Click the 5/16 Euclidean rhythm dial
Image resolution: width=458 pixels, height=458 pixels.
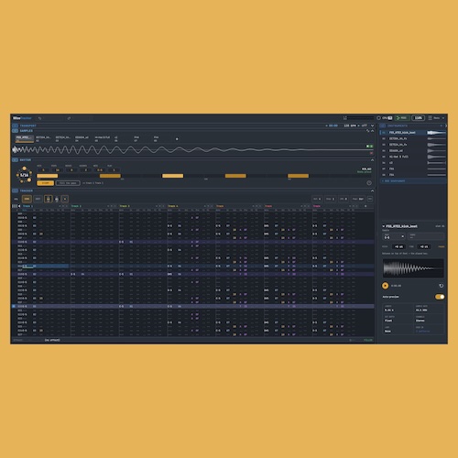pos(24,175)
